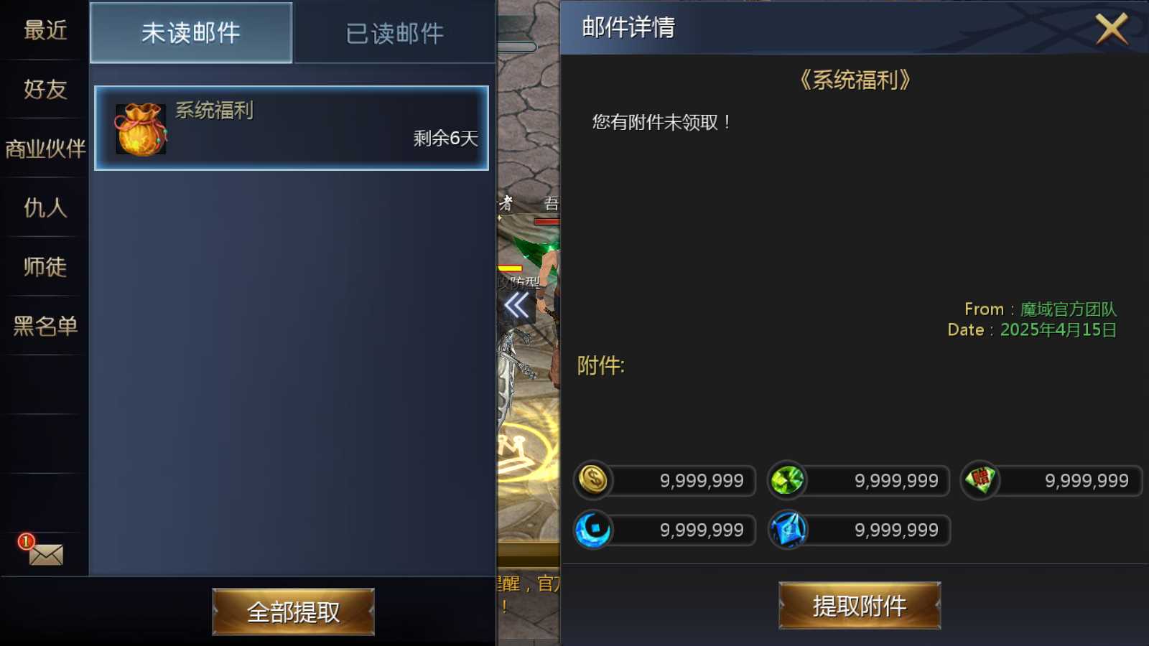Open the 商业伙伴 sidebar section

tap(45, 149)
